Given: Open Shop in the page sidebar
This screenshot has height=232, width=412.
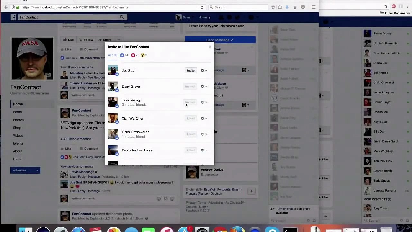Looking at the screenshot, I should click(x=17, y=128).
